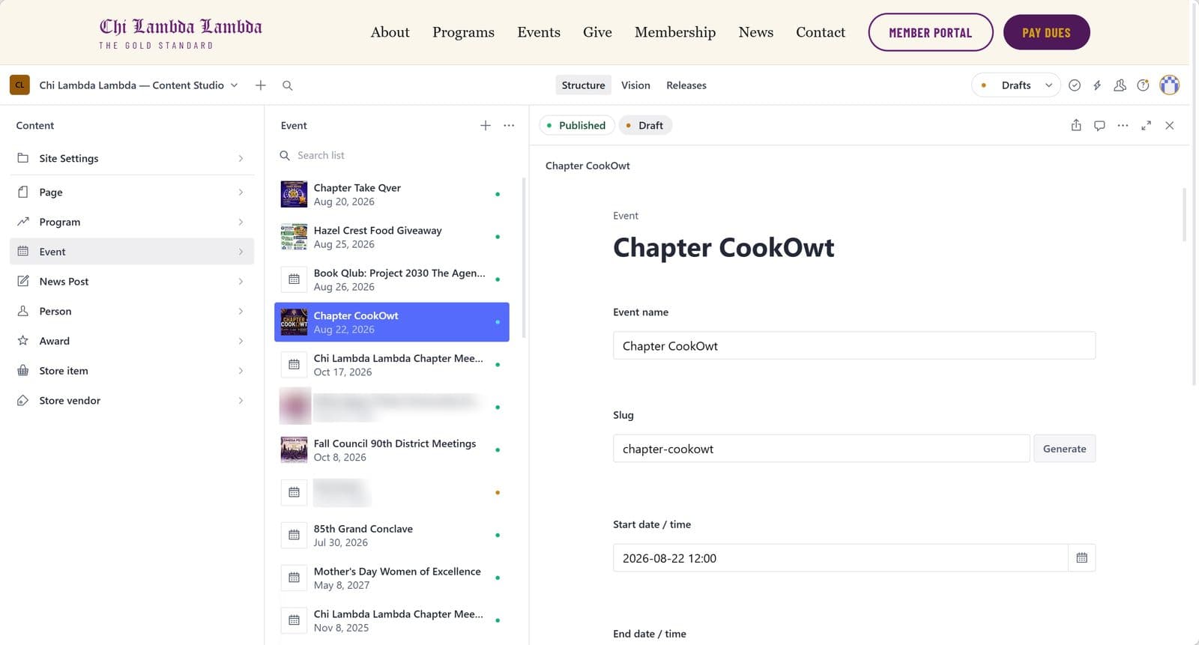Open Hazel Crest Food Giveaway event

pos(392,237)
